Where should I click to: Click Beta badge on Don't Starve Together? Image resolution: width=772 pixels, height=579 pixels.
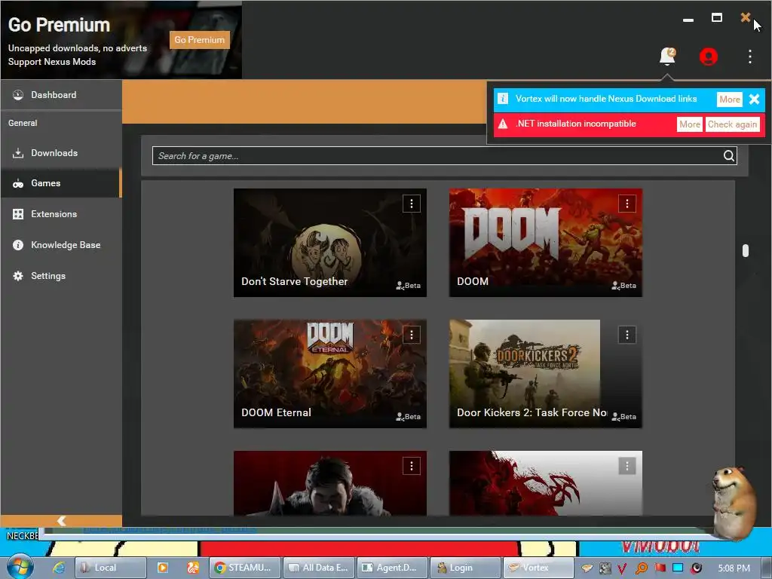tap(408, 286)
